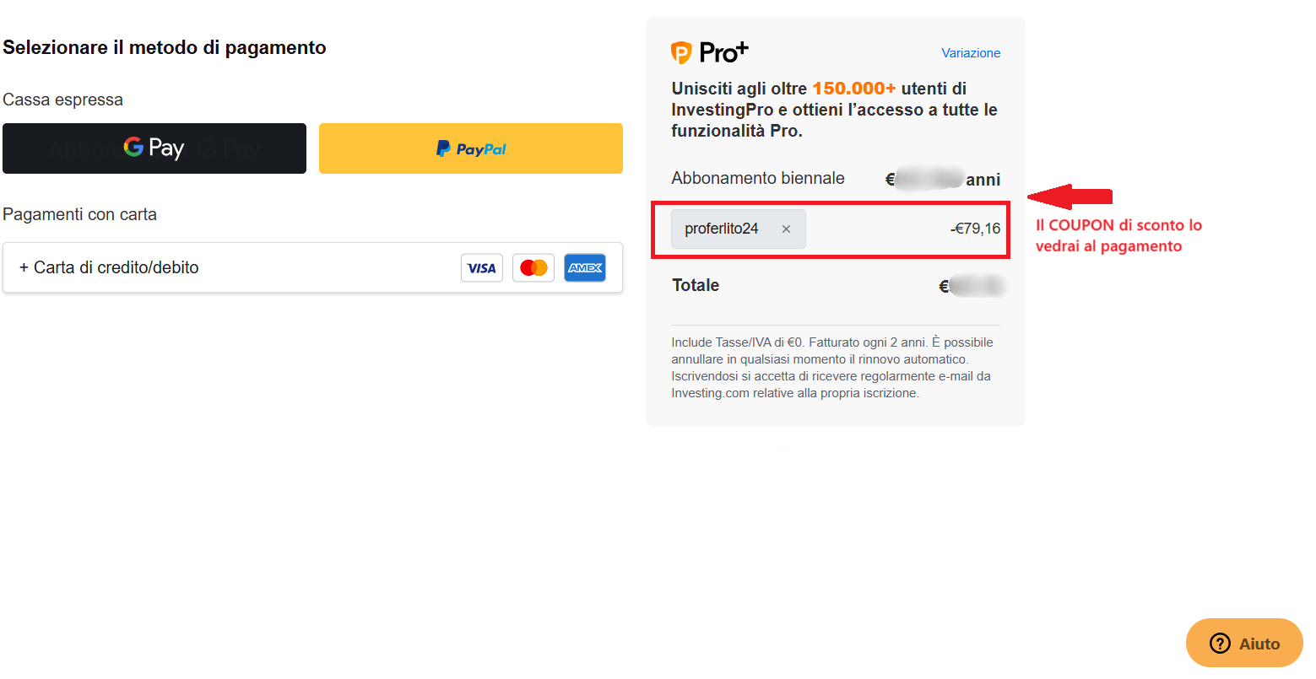The width and height of the screenshot is (1316, 679).
Task: Click the Visa card icon
Action: [482, 268]
